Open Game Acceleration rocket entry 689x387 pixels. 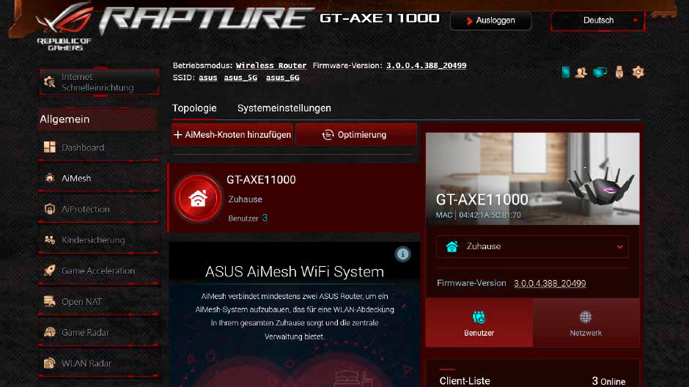pos(97,270)
